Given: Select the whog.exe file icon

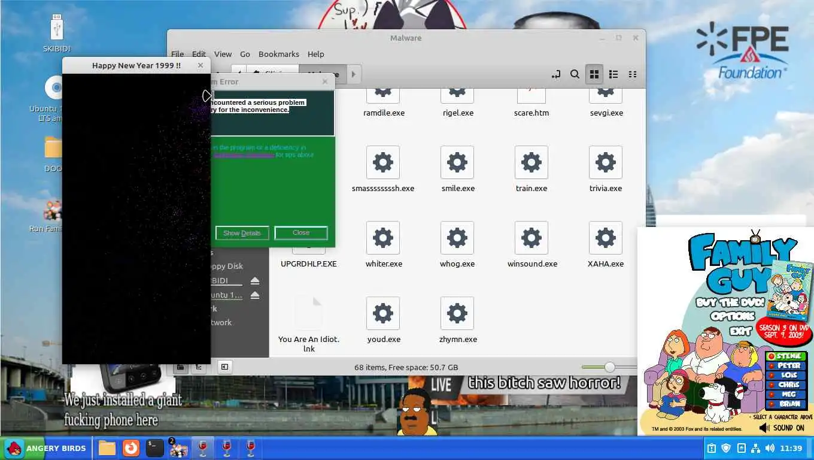Looking at the screenshot, I should 457,238.
